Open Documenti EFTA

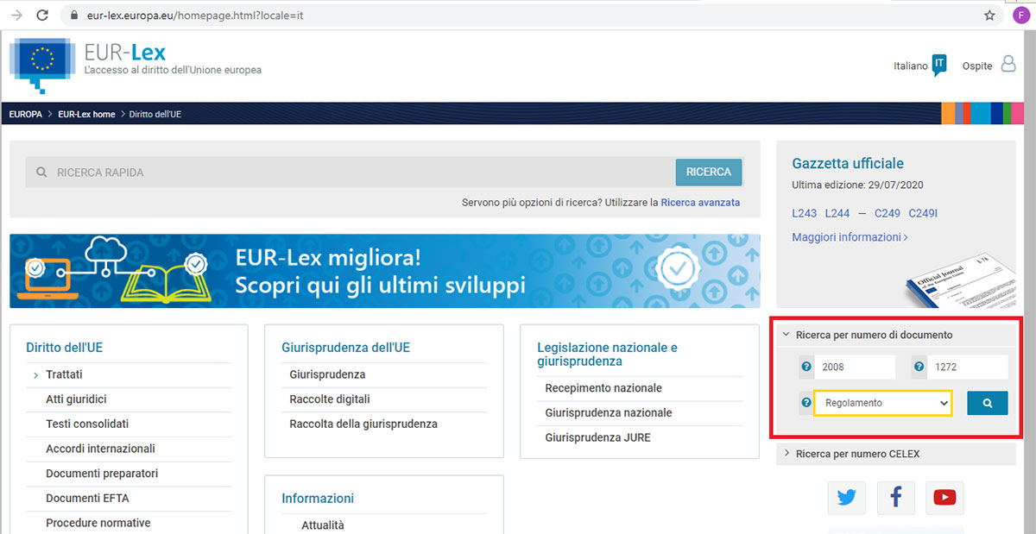click(x=87, y=499)
